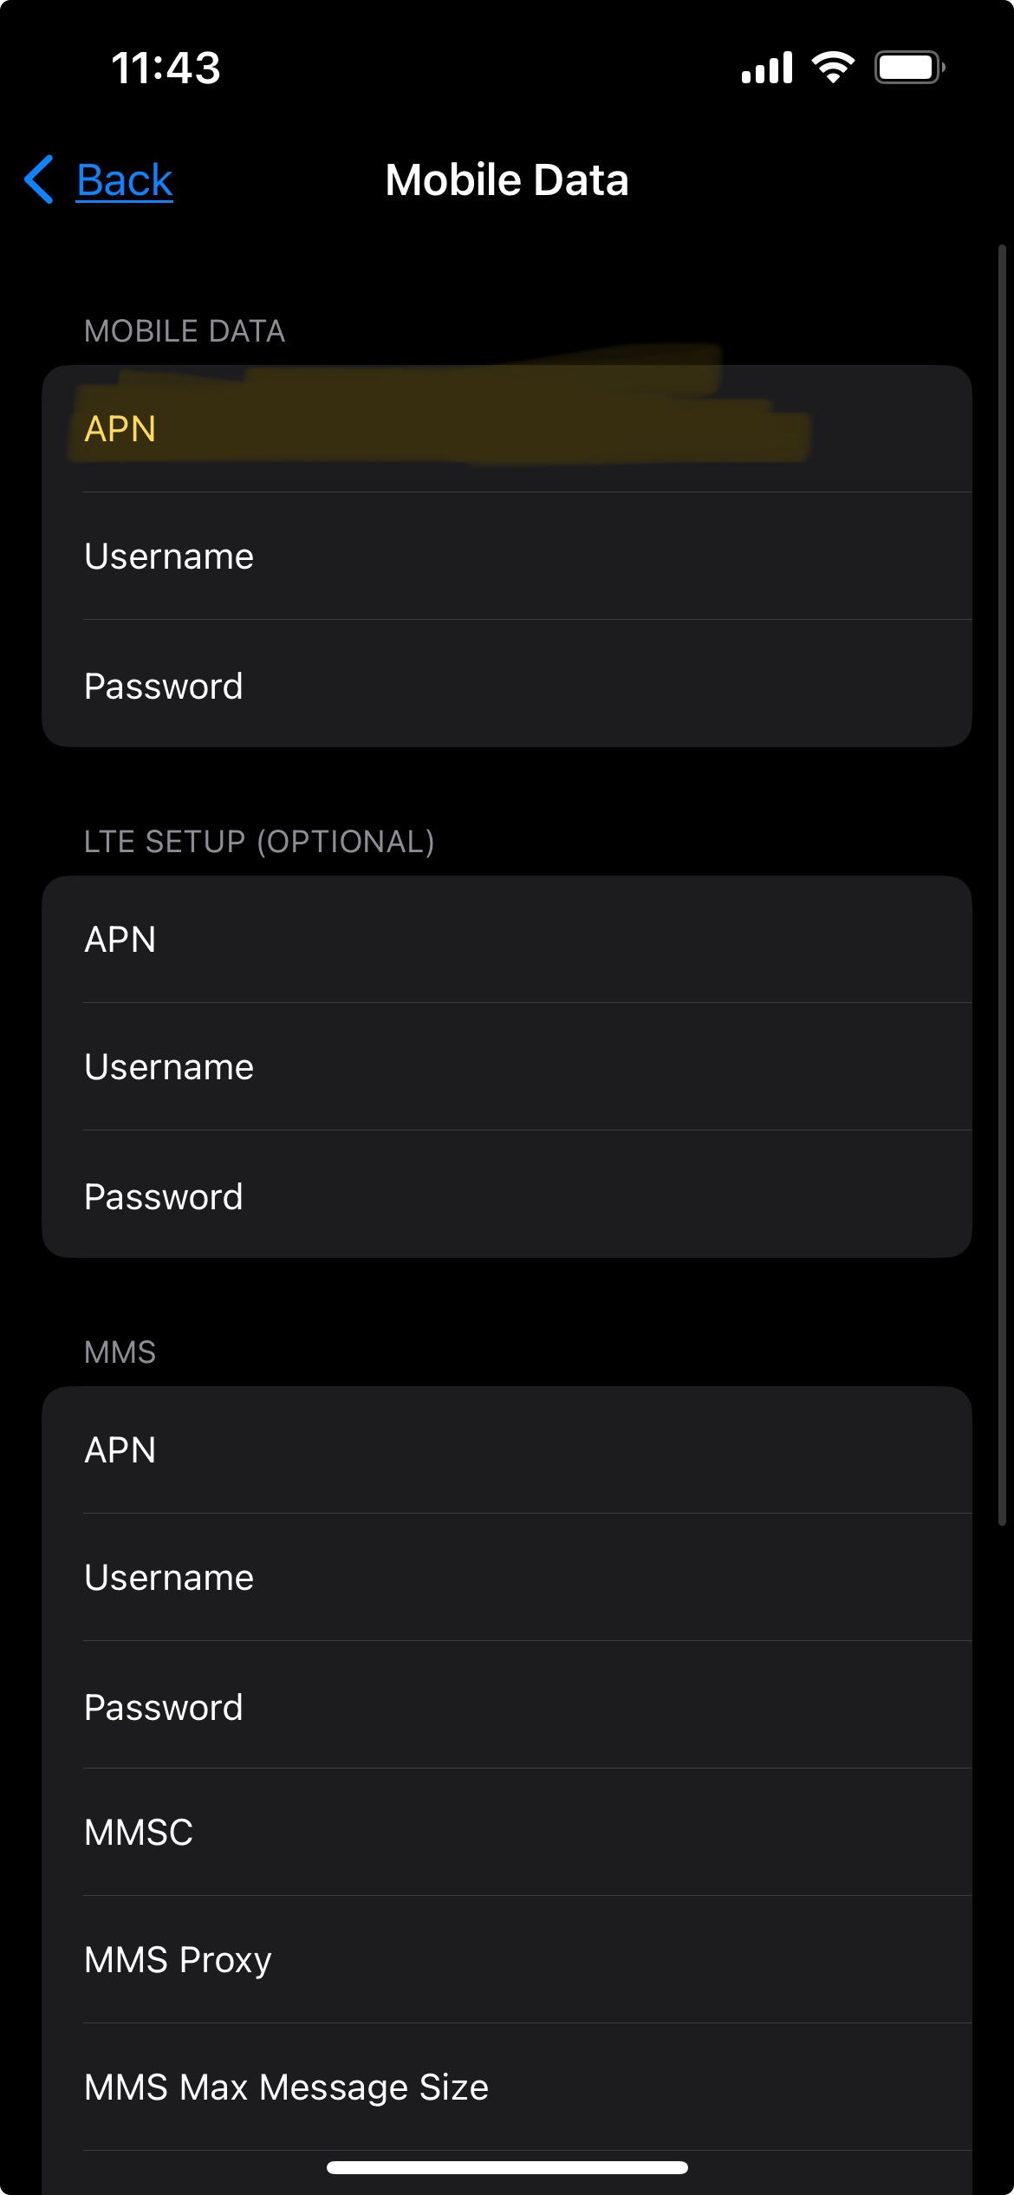Edit the MMS Proxy field
This screenshot has width=1014, height=2195.
506,1960
